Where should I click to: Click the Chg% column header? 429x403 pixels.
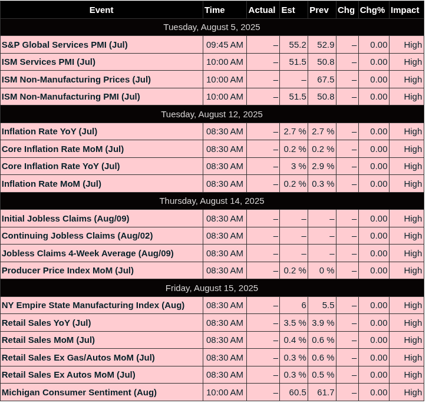pyautogui.click(x=374, y=10)
